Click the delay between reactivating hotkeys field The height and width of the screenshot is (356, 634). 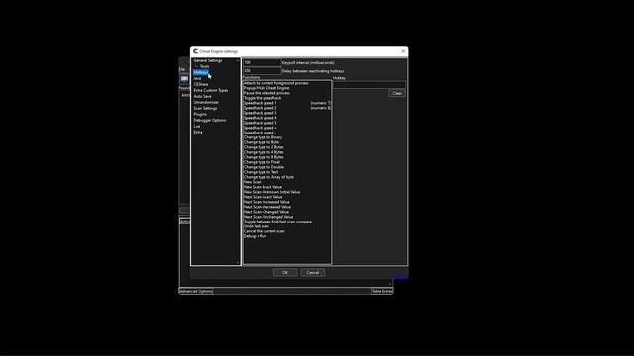click(262, 71)
